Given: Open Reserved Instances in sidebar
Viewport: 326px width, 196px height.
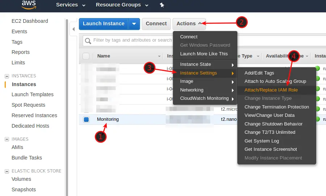Looking at the screenshot, I should (34, 115).
